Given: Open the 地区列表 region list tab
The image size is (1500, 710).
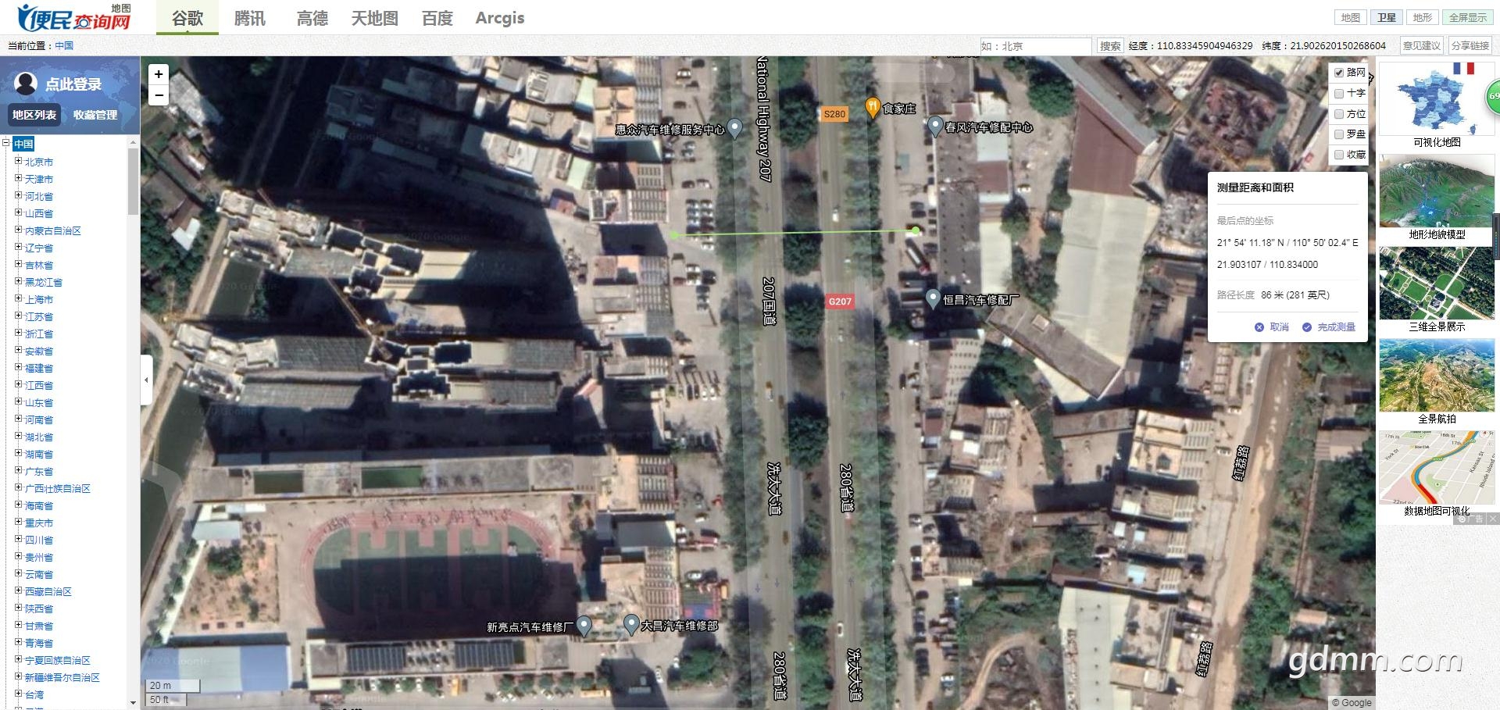Looking at the screenshot, I should click(x=34, y=115).
